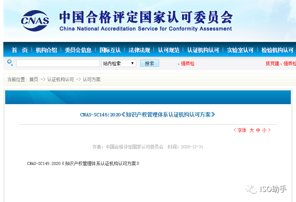296x202 pixels.
Task: Set font size to 大
Action: click(x=252, y=130)
